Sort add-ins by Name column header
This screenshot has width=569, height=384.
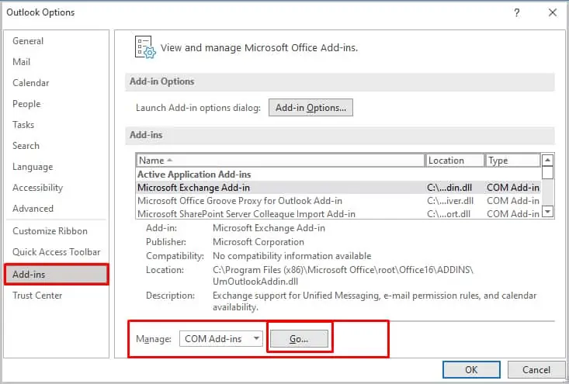(x=280, y=161)
